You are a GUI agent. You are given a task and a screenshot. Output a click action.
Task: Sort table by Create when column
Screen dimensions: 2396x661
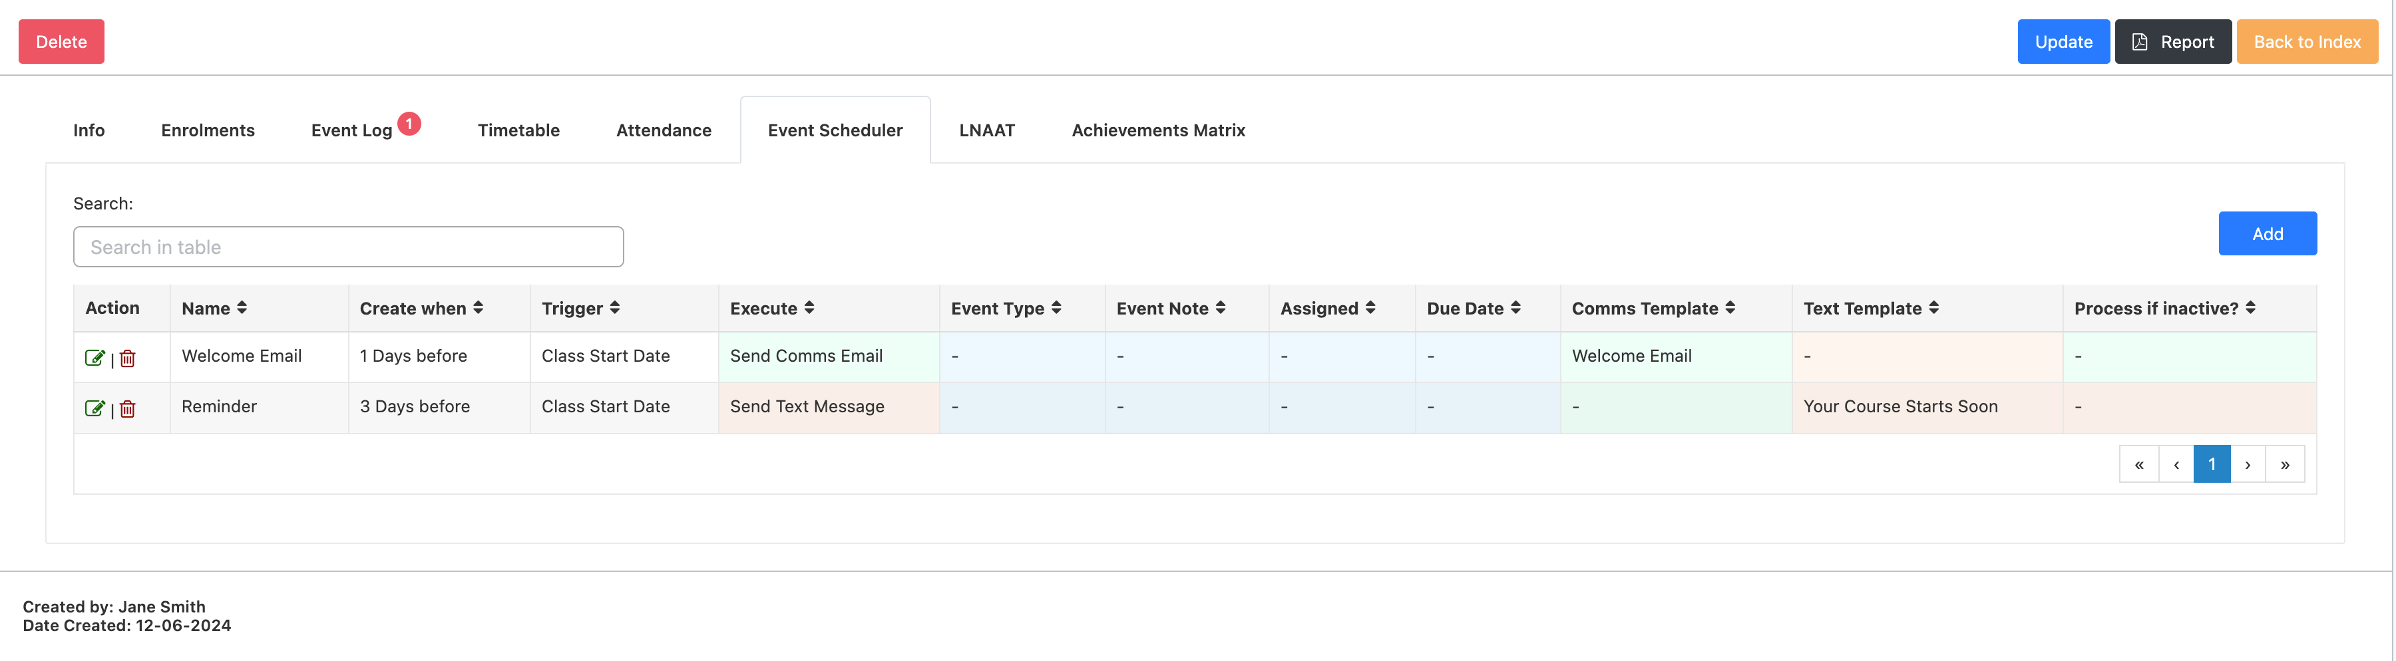pos(478,308)
